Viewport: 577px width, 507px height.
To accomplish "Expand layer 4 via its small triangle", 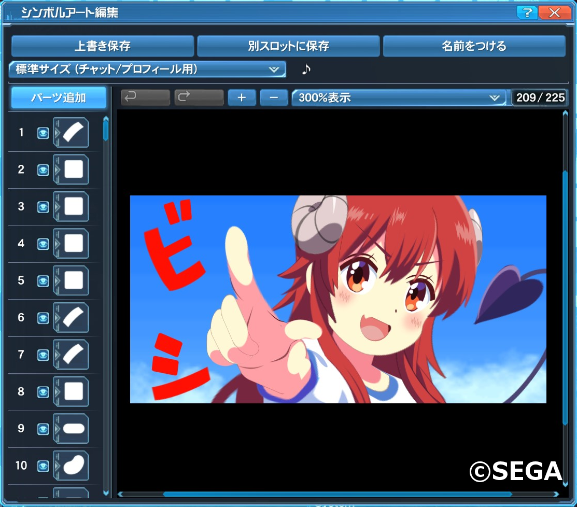I will click(x=57, y=243).
